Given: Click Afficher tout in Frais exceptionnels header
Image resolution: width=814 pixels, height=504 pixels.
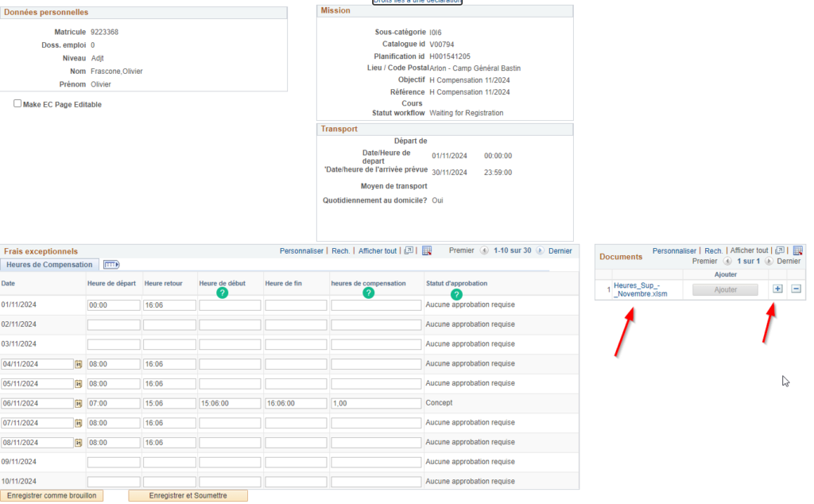Looking at the screenshot, I should (377, 250).
